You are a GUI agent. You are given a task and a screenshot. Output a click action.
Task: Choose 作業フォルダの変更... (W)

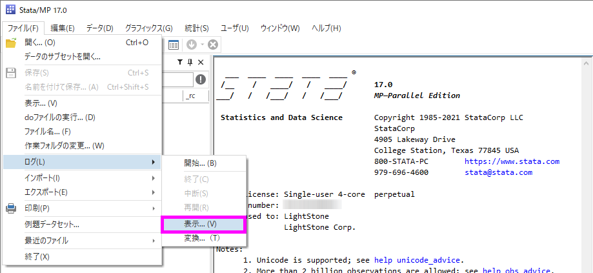click(x=82, y=146)
